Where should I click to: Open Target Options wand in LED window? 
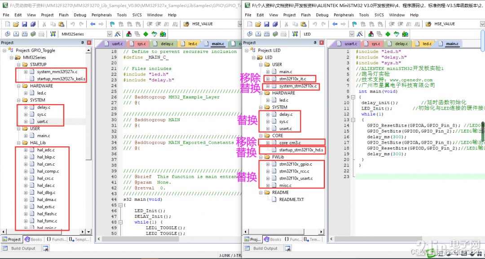pos(360,34)
